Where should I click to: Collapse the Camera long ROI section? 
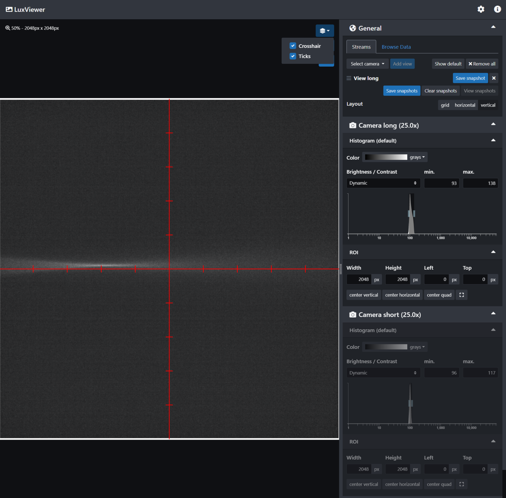click(x=493, y=252)
